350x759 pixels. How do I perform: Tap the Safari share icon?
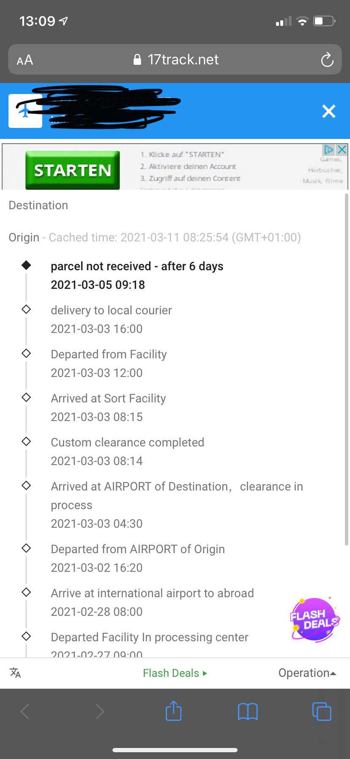173,711
